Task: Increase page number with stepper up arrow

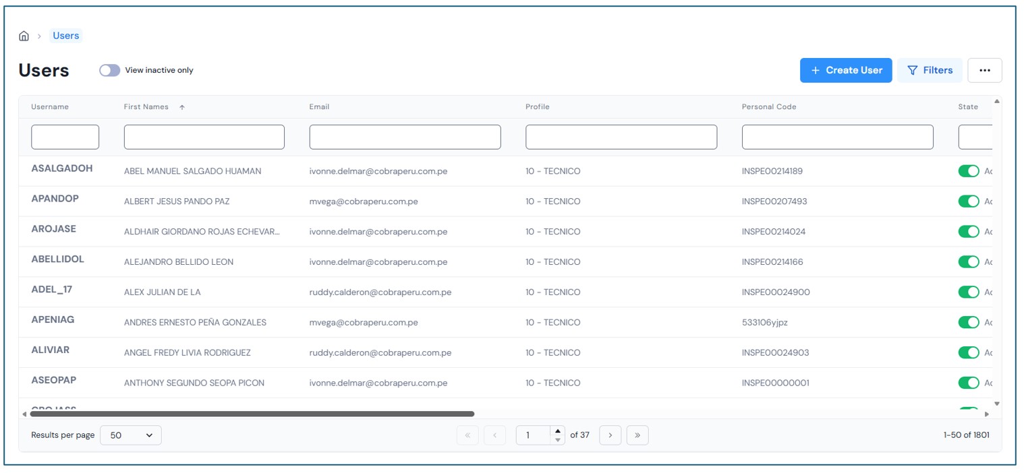Action: 557,431
